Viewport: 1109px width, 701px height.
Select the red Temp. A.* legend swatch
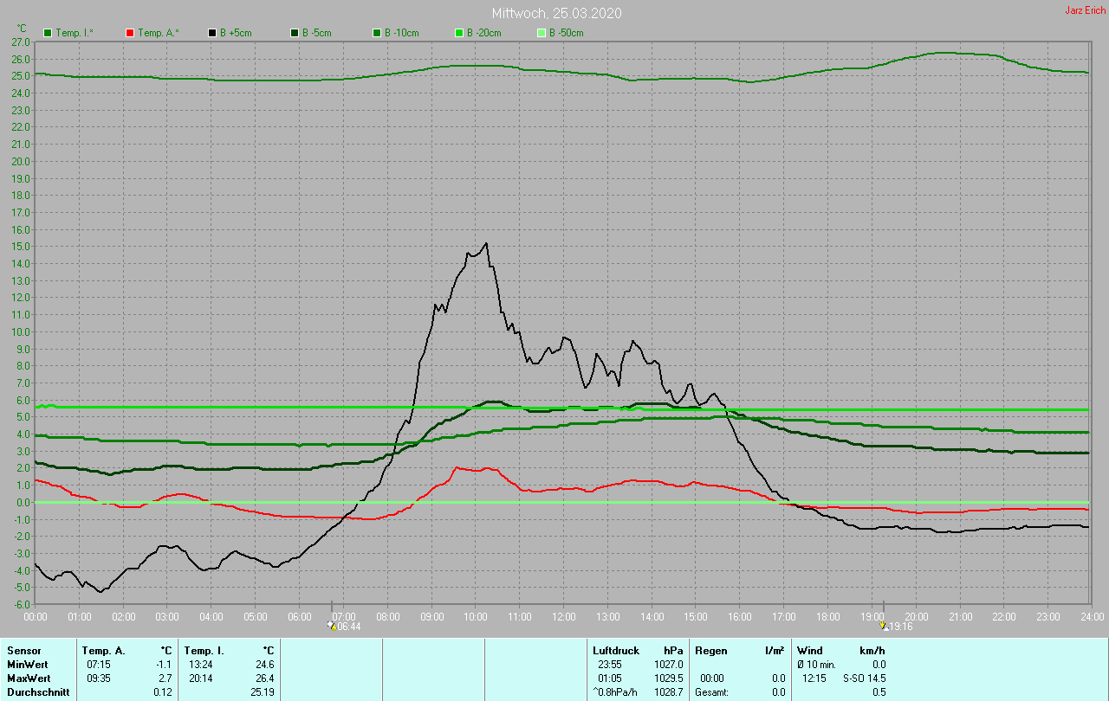tap(130, 33)
